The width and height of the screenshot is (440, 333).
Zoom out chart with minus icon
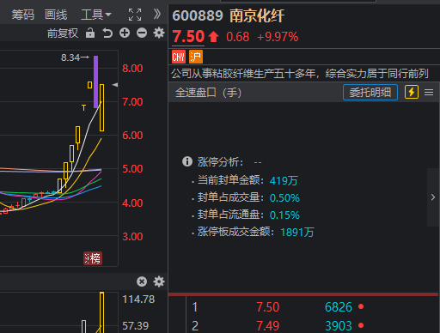[x=142, y=33]
